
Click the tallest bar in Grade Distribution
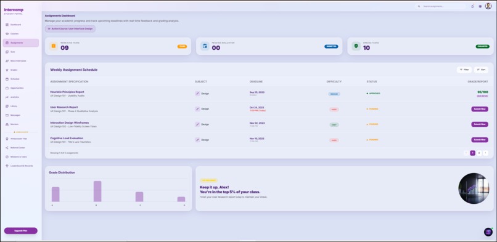coord(97,192)
